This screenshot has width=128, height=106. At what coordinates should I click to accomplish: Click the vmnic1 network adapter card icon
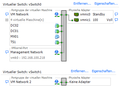coord(76,20)
